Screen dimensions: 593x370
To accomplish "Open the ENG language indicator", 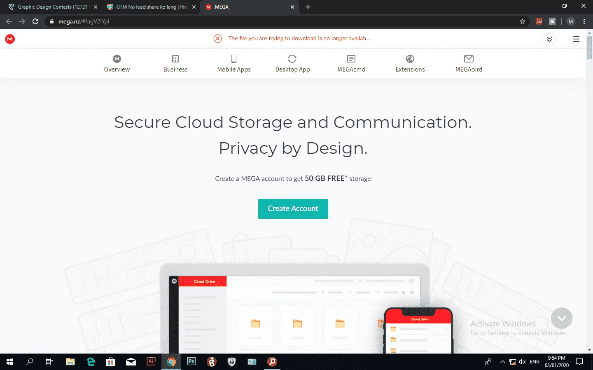I will tap(535, 362).
